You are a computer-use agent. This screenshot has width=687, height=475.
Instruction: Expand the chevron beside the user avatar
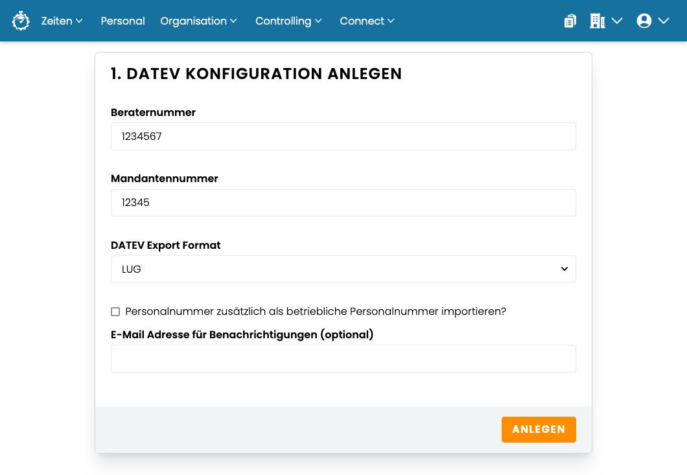664,21
